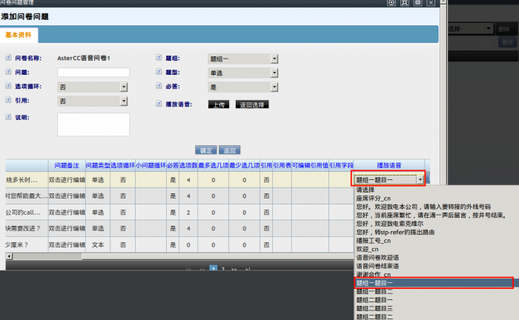Screen dimensions: 519x320
Task: Click the icon beside 必答 label
Action: pyautogui.click(x=159, y=87)
